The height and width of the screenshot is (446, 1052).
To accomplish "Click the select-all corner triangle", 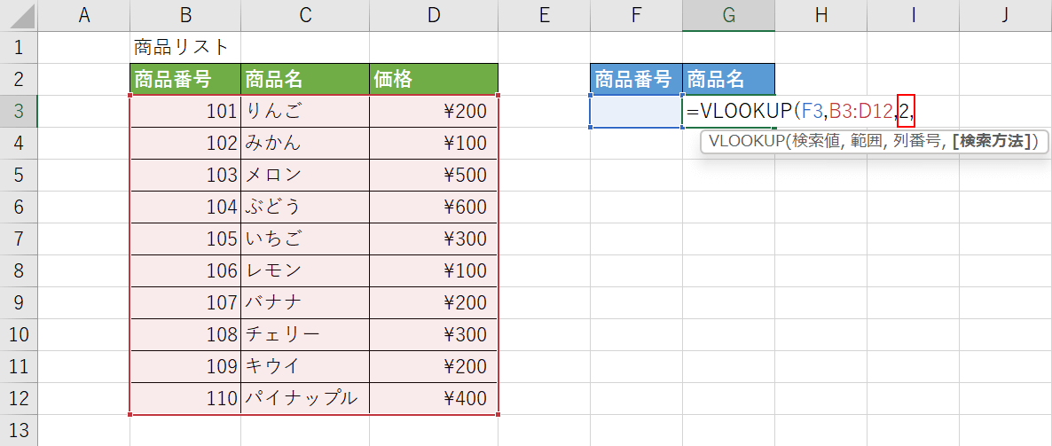I will click(19, 15).
